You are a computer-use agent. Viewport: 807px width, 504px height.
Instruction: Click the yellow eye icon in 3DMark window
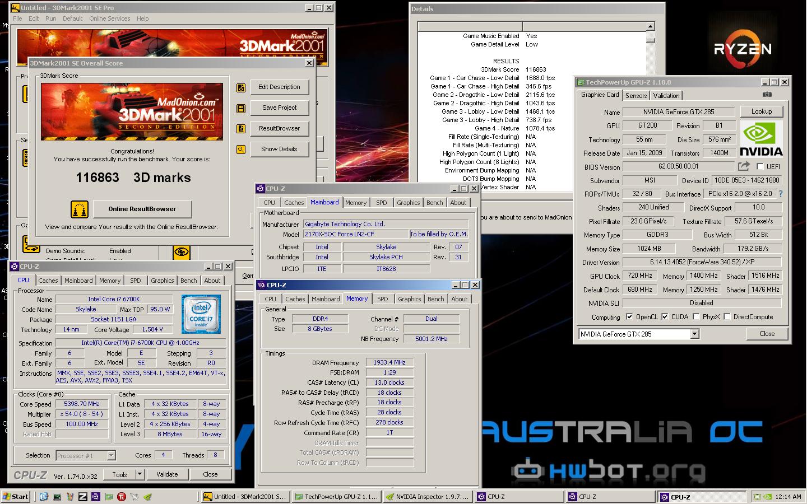tap(182, 252)
